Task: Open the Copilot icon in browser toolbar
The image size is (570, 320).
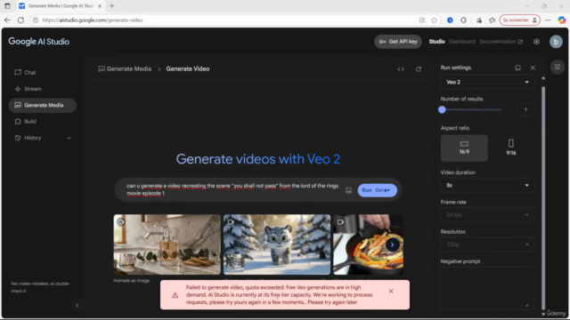Action: 562,20
